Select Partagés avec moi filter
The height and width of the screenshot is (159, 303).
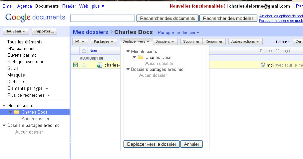coord(25,62)
